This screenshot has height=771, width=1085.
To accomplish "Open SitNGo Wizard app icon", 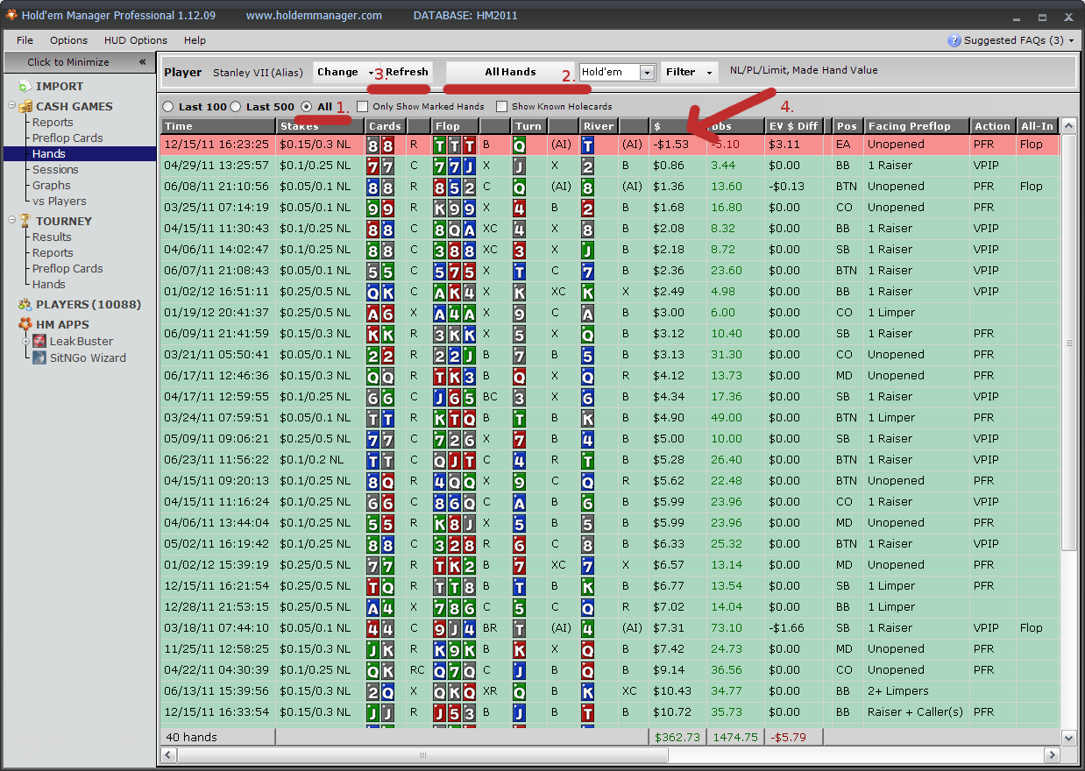I will point(39,357).
